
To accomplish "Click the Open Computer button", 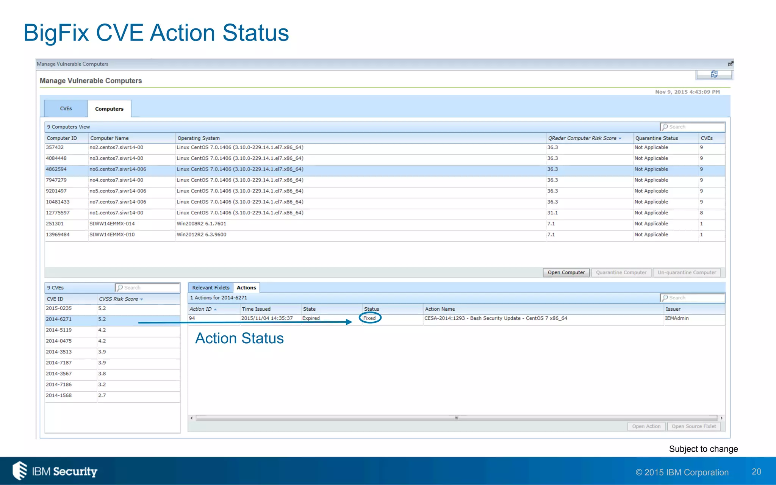I will [x=566, y=272].
